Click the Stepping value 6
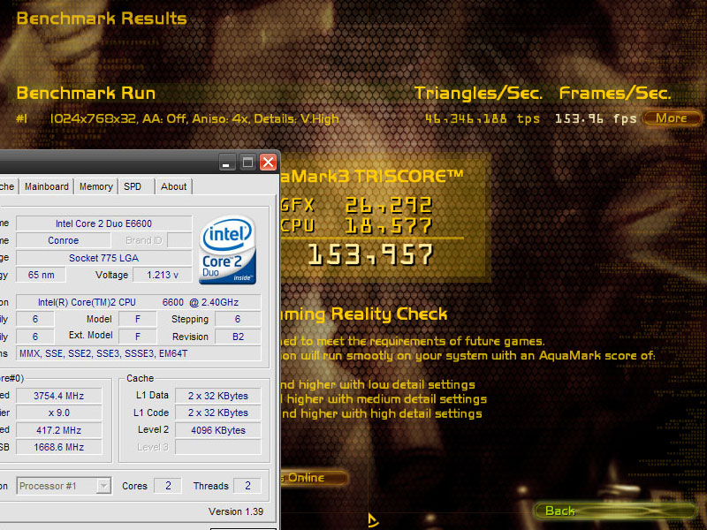Screen dimensions: 707x530 238,319
